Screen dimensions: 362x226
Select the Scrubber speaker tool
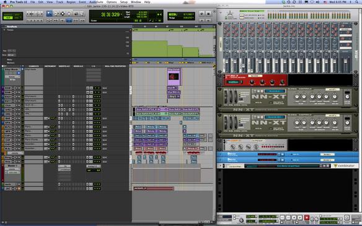pos(76,14)
